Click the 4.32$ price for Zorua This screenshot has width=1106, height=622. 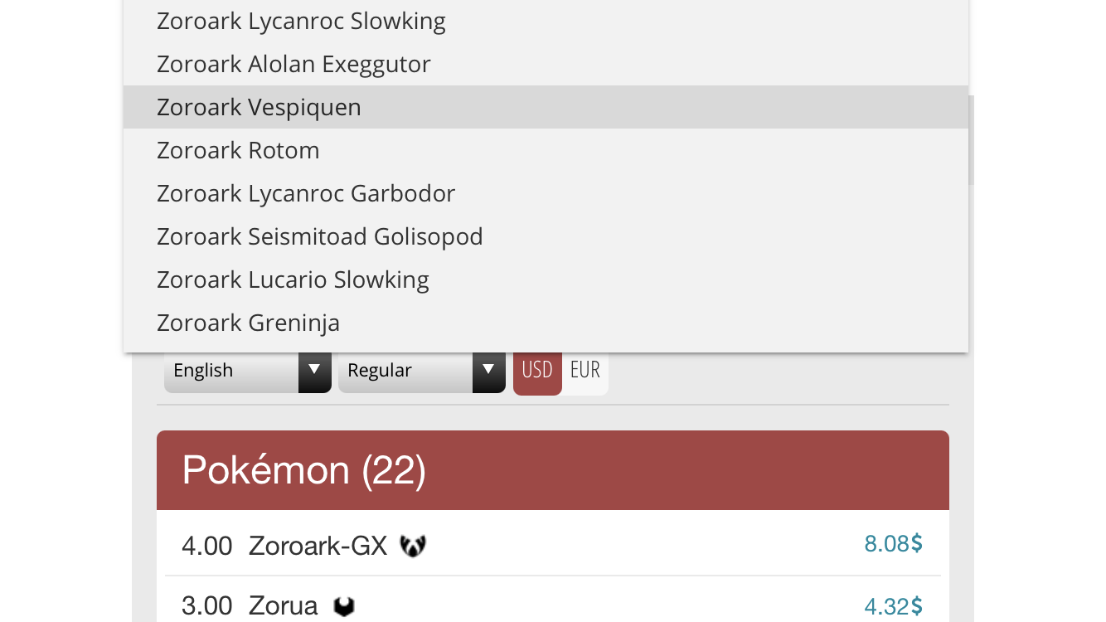[893, 606]
